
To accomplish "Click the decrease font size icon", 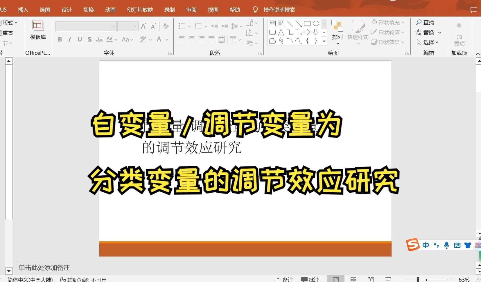I will point(154,26).
